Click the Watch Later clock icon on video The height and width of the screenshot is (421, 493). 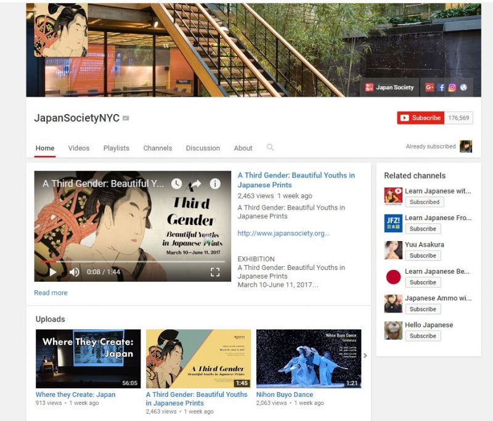pyautogui.click(x=176, y=184)
